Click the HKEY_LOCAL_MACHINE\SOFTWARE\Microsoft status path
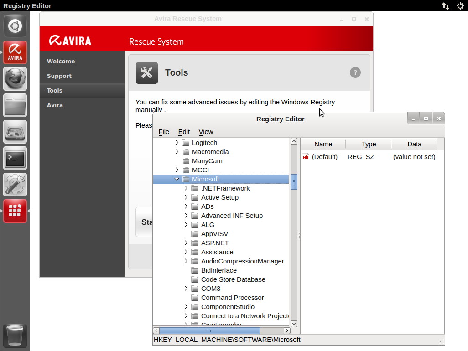The height and width of the screenshot is (351, 468). click(x=227, y=340)
